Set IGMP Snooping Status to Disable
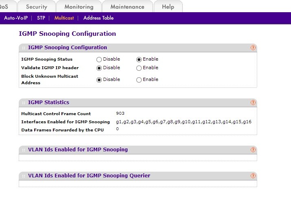This screenshot has width=291, height=203. pos(99,59)
